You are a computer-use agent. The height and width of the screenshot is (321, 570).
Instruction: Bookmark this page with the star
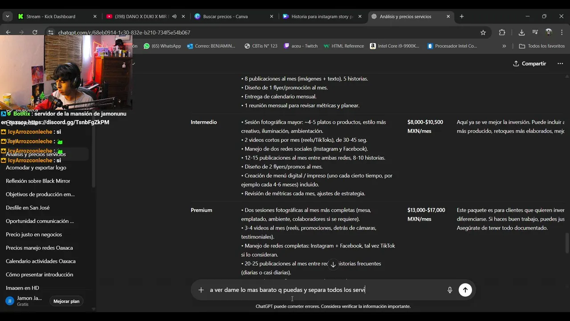pos(483,33)
